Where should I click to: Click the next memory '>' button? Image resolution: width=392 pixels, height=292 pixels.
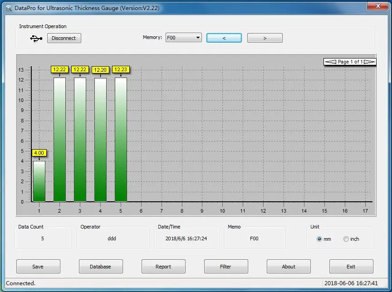tap(265, 38)
